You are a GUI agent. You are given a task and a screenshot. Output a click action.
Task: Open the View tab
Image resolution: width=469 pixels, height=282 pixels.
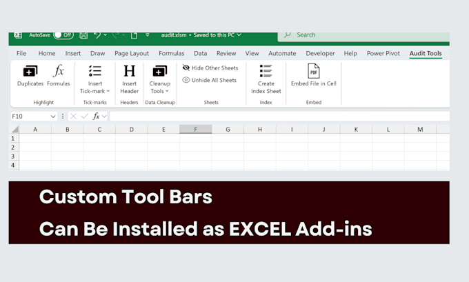point(252,53)
